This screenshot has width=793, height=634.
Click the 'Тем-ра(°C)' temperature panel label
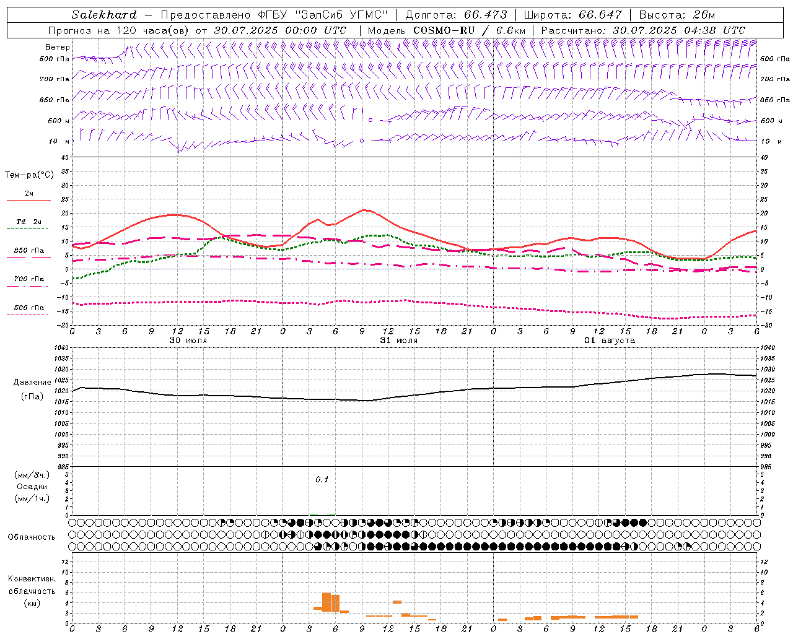click(29, 175)
